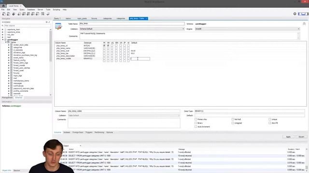This screenshot has height=173, width=309.
Task: Expand the notifications table node
Action: pos(9,86)
